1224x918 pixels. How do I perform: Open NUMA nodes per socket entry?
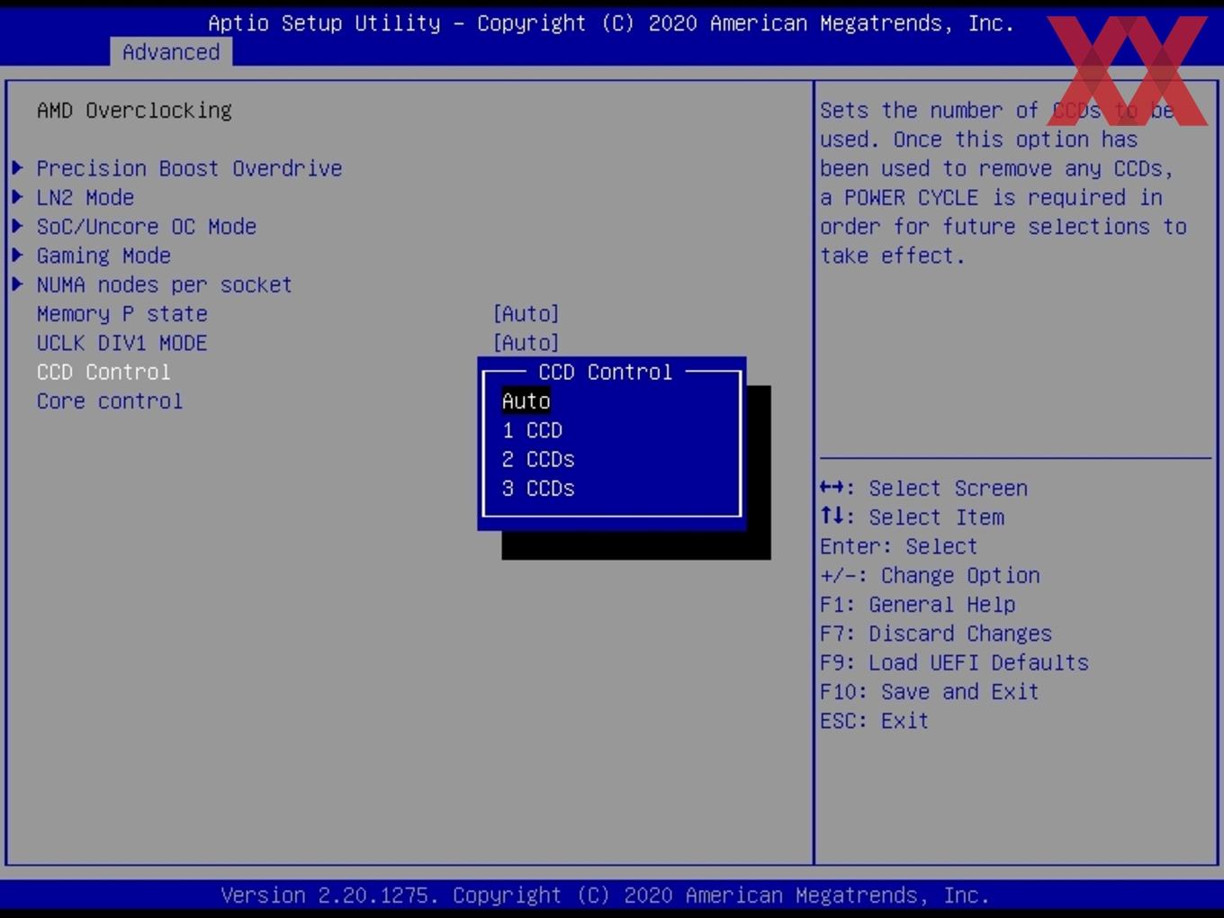pyautogui.click(x=165, y=284)
